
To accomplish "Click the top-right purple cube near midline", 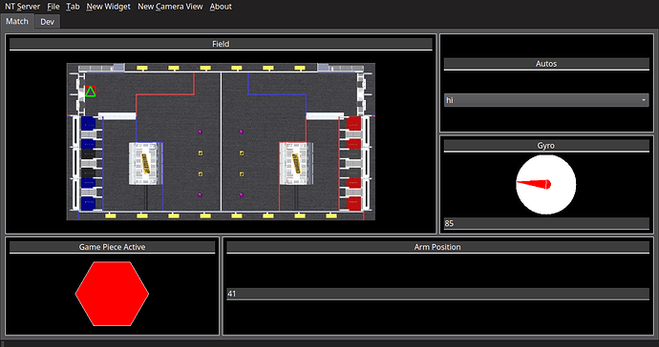I will pyautogui.click(x=242, y=132).
